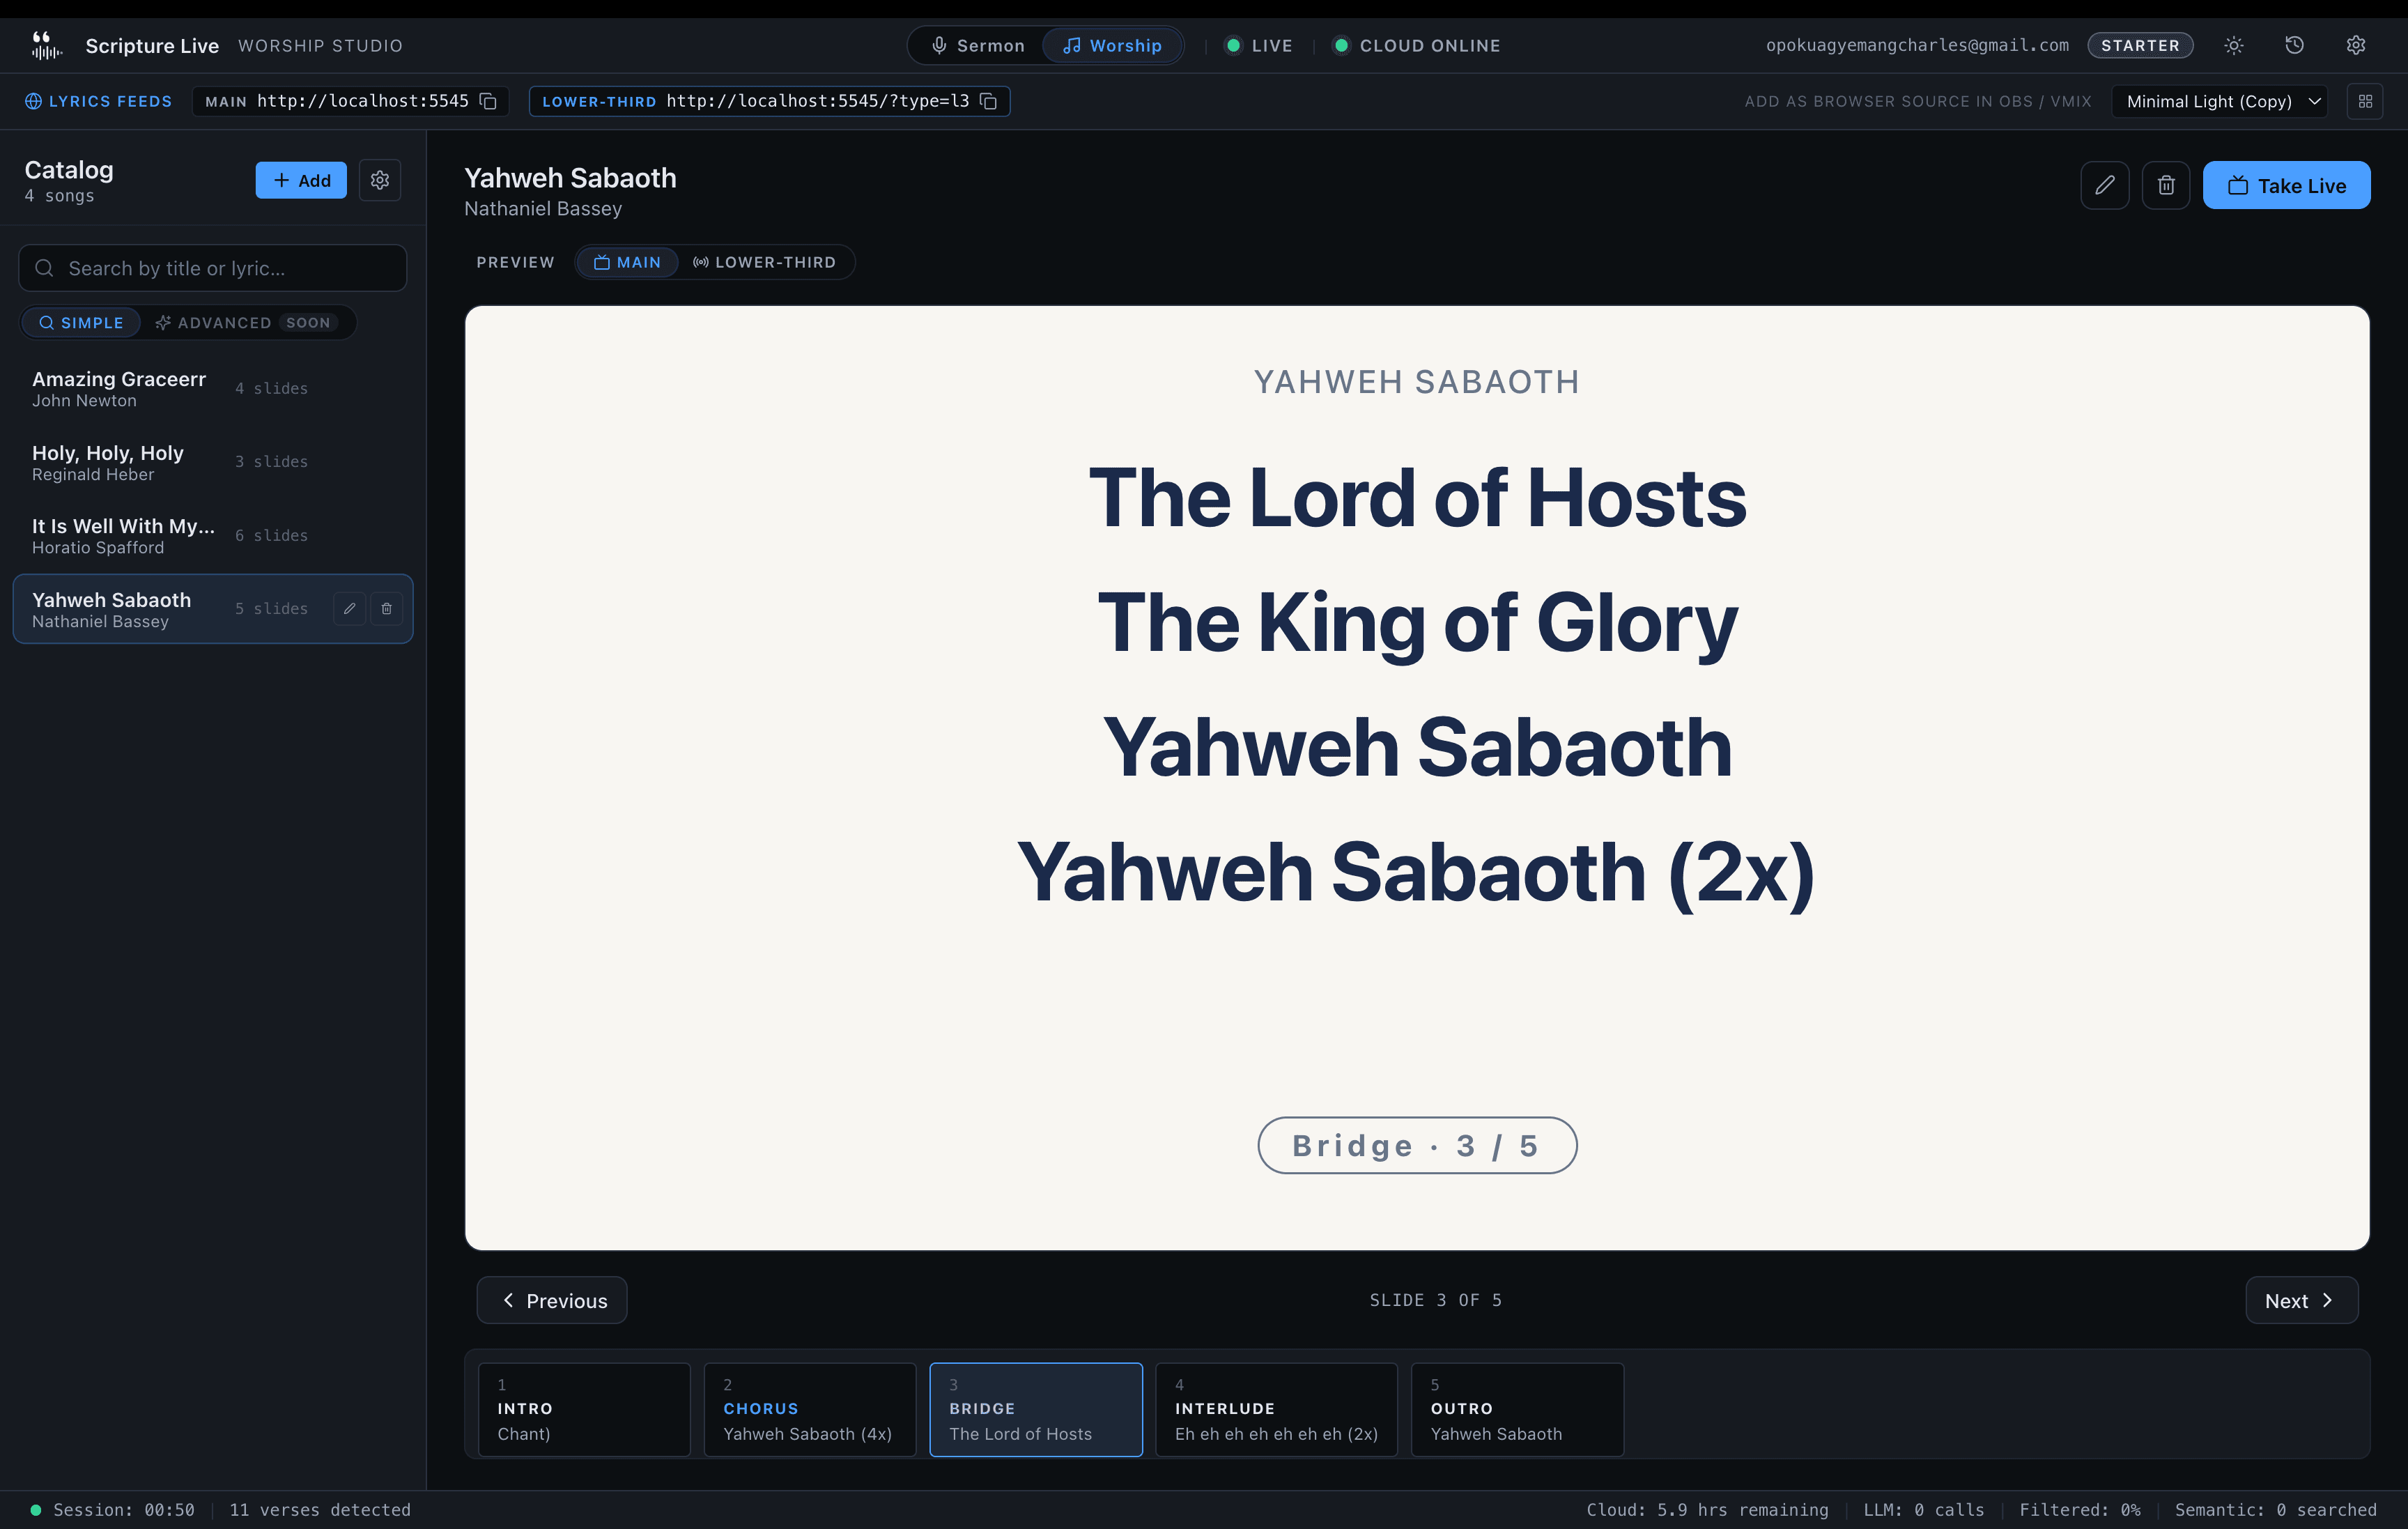Delete Yahweh Sabaoth from catalog row trash

386,608
